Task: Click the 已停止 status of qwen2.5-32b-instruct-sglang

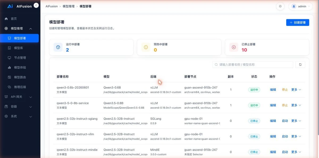Action: pyautogui.click(x=254, y=121)
